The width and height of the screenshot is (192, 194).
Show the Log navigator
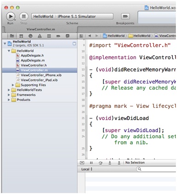point(67,36)
